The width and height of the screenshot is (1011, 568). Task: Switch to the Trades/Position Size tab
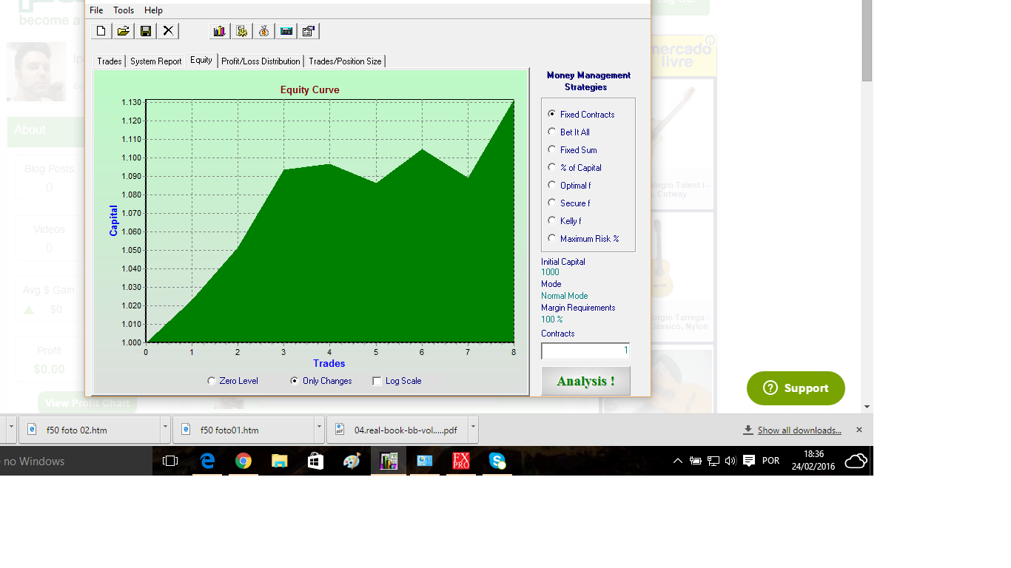coord(345,61)
